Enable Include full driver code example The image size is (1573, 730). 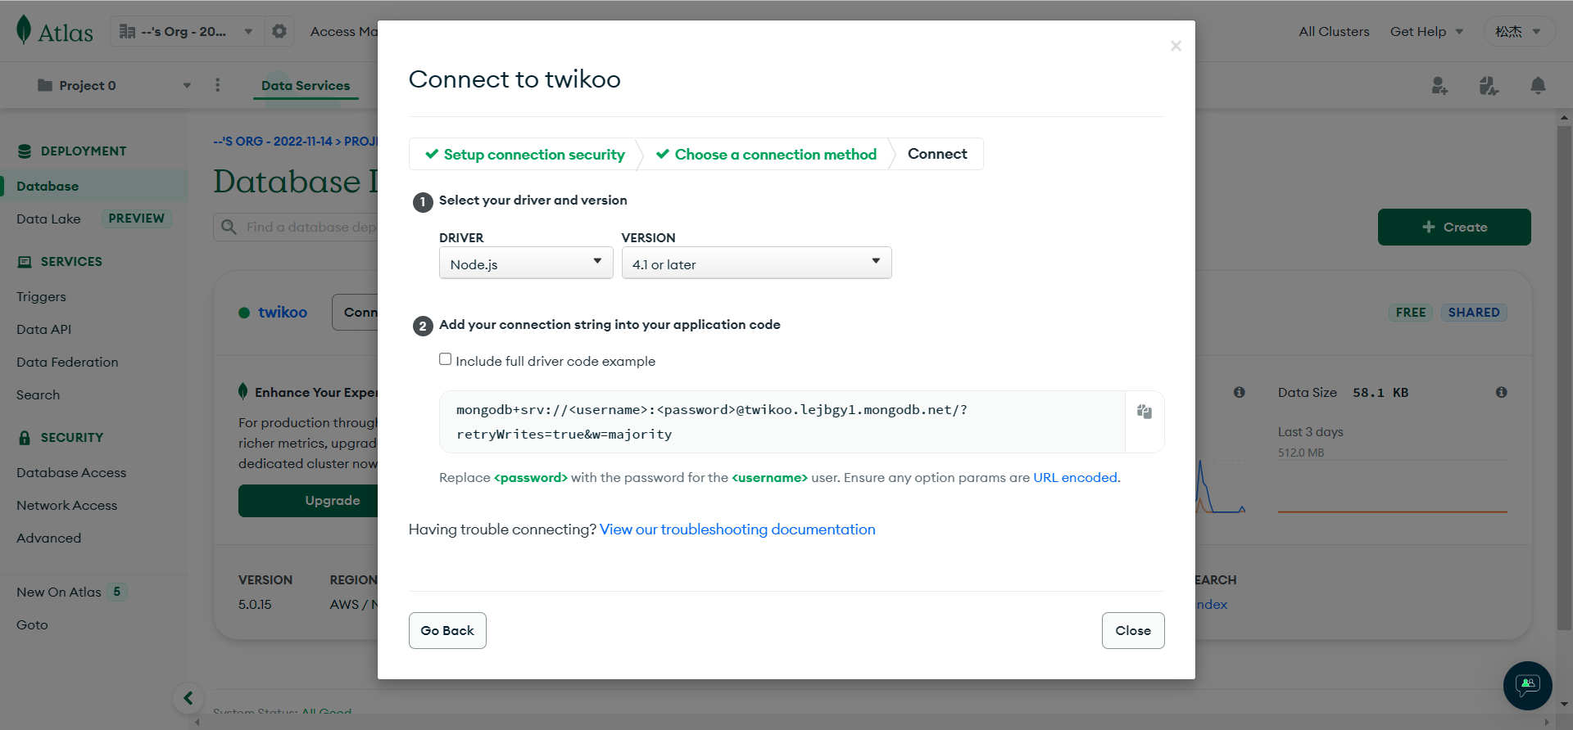(445, 359)
